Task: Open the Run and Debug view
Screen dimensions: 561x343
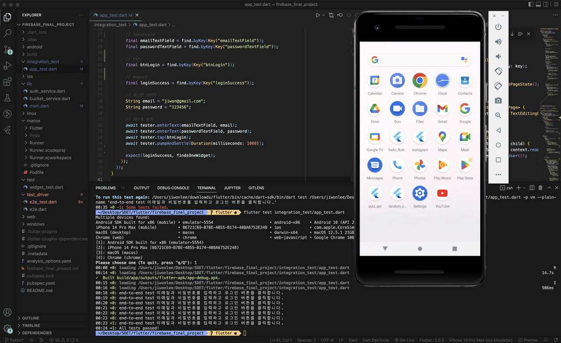Action: click(7, 65)
